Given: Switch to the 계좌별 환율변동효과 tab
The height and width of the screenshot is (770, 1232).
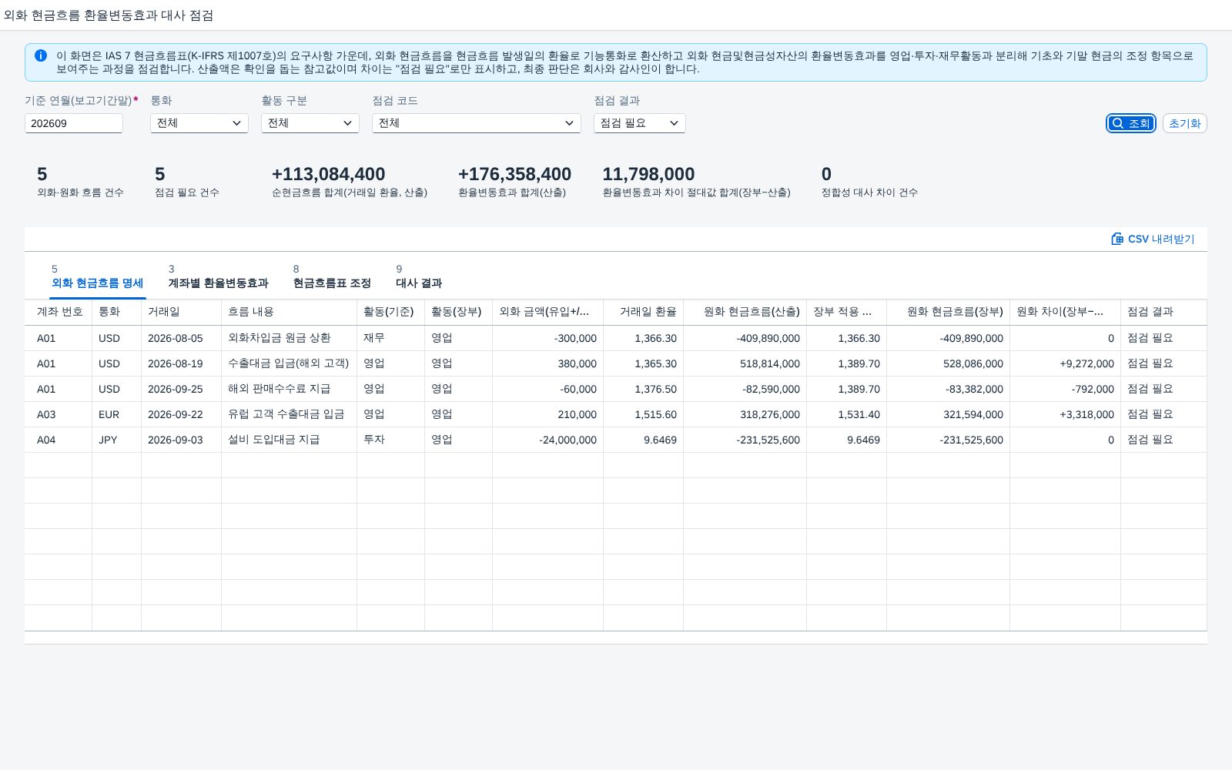Looking at the screenshot, I should (x=218, y=276).
